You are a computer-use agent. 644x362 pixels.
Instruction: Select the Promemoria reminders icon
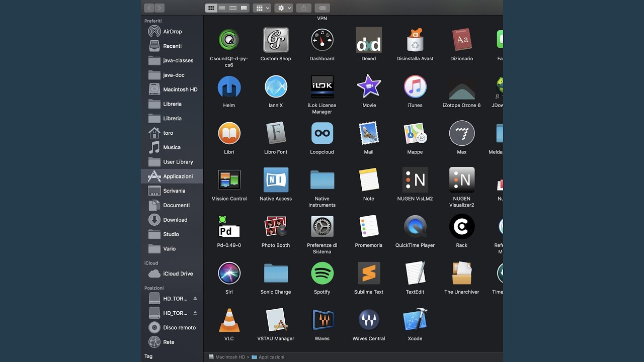[x=369, y=227]
